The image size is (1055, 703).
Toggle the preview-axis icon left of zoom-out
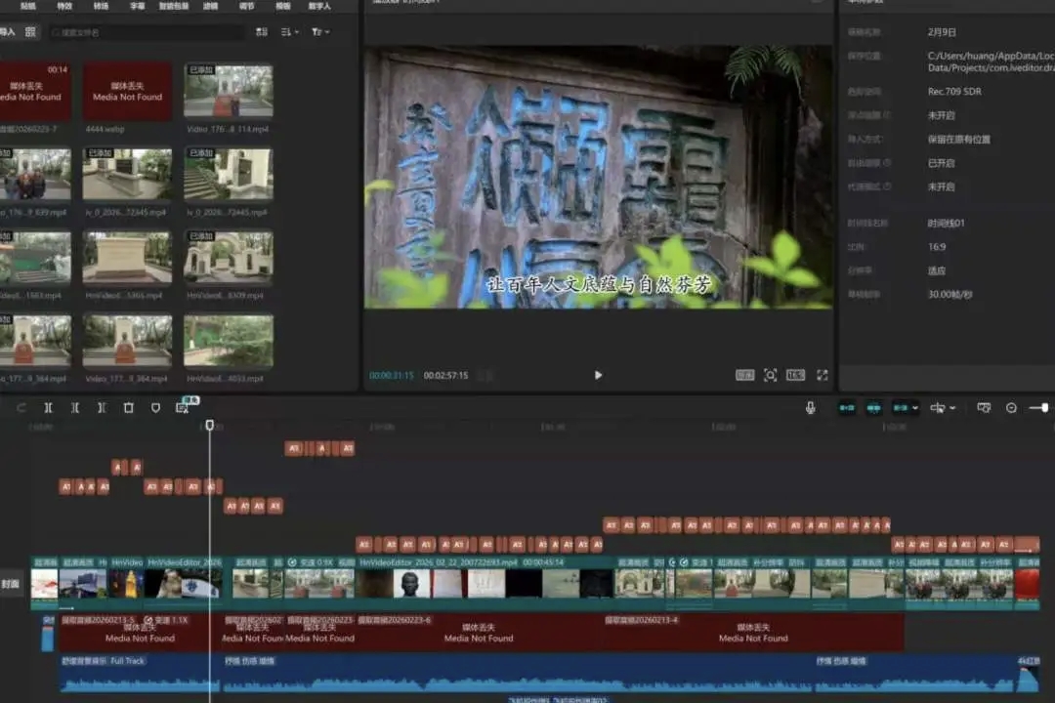(984, 408)
